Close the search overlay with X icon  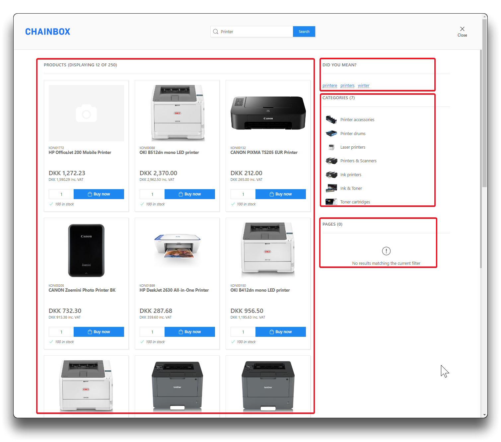462,29
